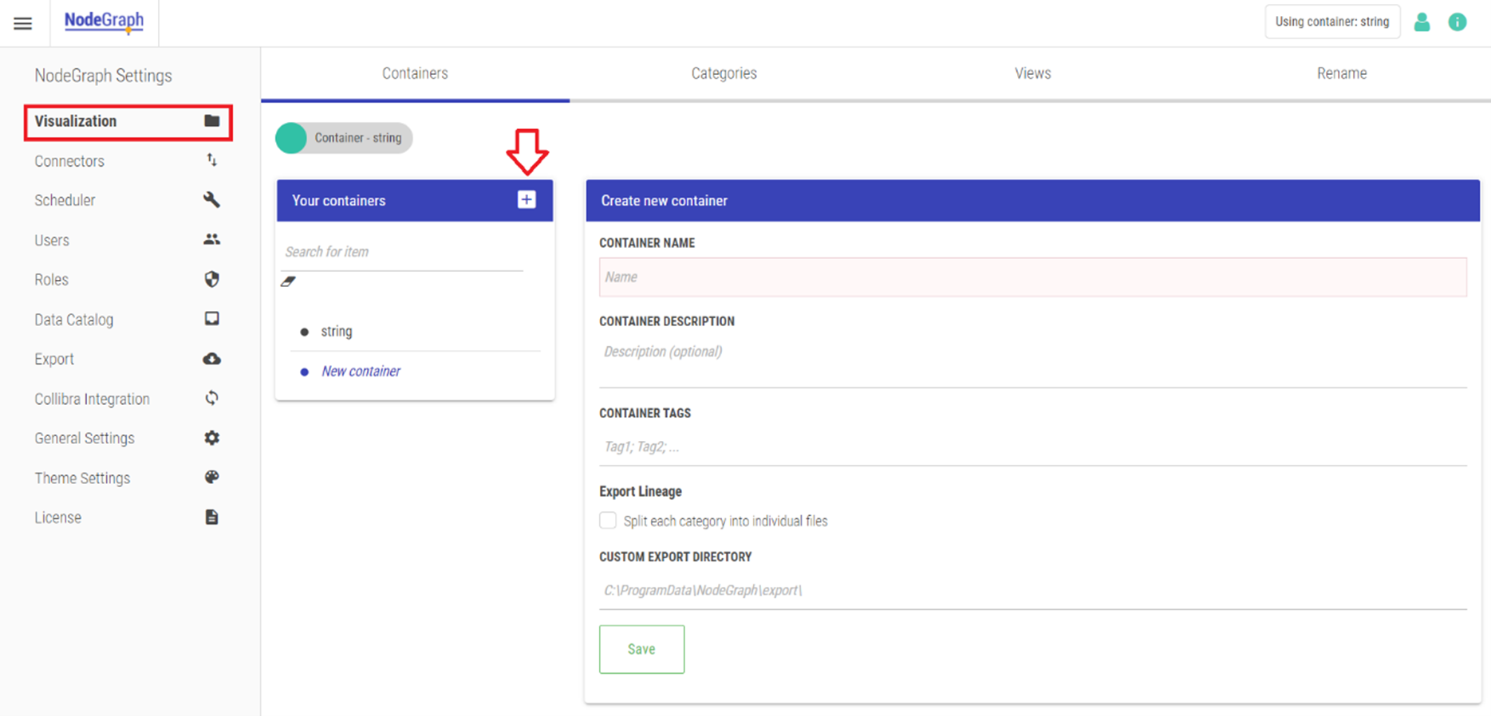Viewport: 1491px width, 716px height.
Task: Click the Users people icon
Action: 211,239
